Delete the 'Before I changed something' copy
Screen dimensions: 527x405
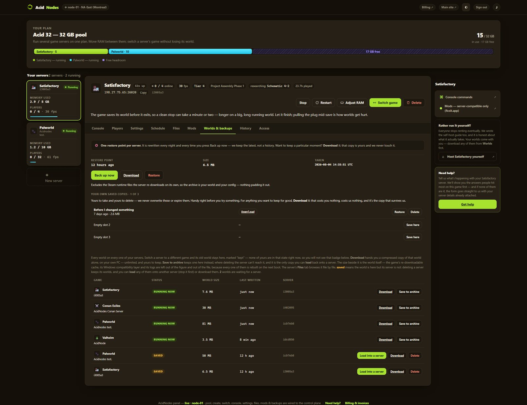pos(415,212)
